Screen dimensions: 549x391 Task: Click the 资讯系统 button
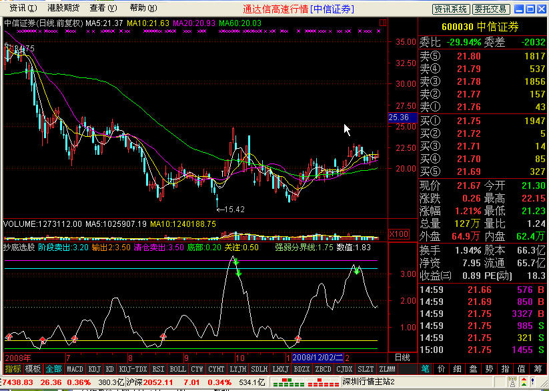[x=451, y=9]
